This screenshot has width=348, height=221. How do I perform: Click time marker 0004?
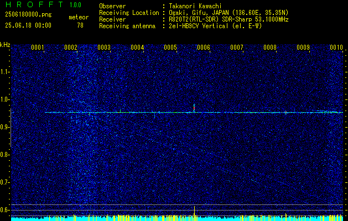pos(137,48)
